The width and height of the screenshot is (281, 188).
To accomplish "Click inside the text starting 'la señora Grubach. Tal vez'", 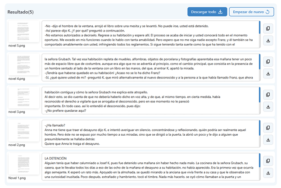I will point(151,68).
